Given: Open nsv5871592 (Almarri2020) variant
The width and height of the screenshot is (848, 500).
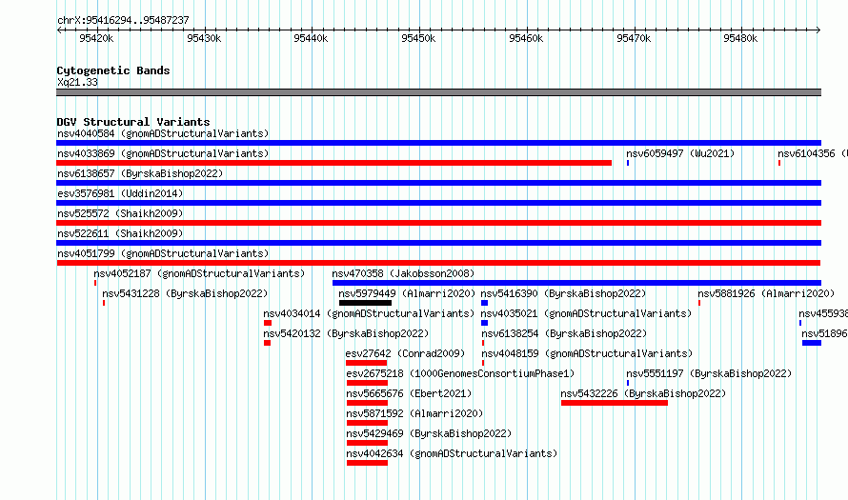Looking at the screenshot, I should click(414, 413).
